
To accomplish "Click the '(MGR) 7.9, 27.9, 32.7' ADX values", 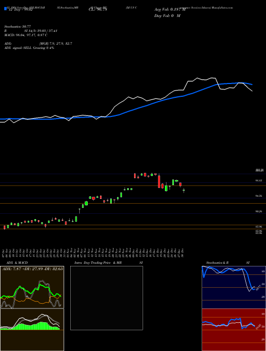I will 55,44.
